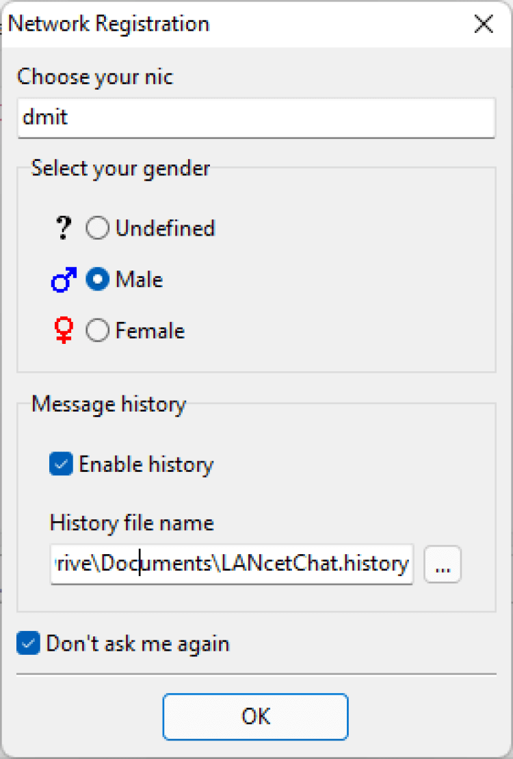Open the history file browse (...) button
Viewport: 513px width, 759px height.
443,564
